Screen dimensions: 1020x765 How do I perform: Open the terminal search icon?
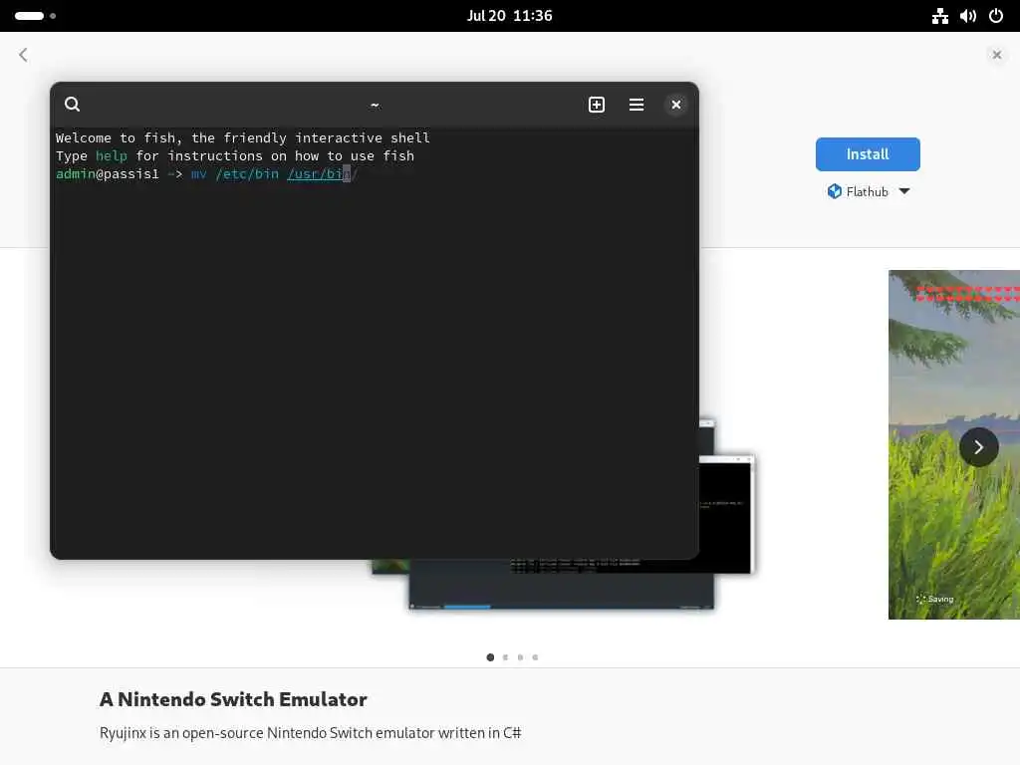point(72,104)
